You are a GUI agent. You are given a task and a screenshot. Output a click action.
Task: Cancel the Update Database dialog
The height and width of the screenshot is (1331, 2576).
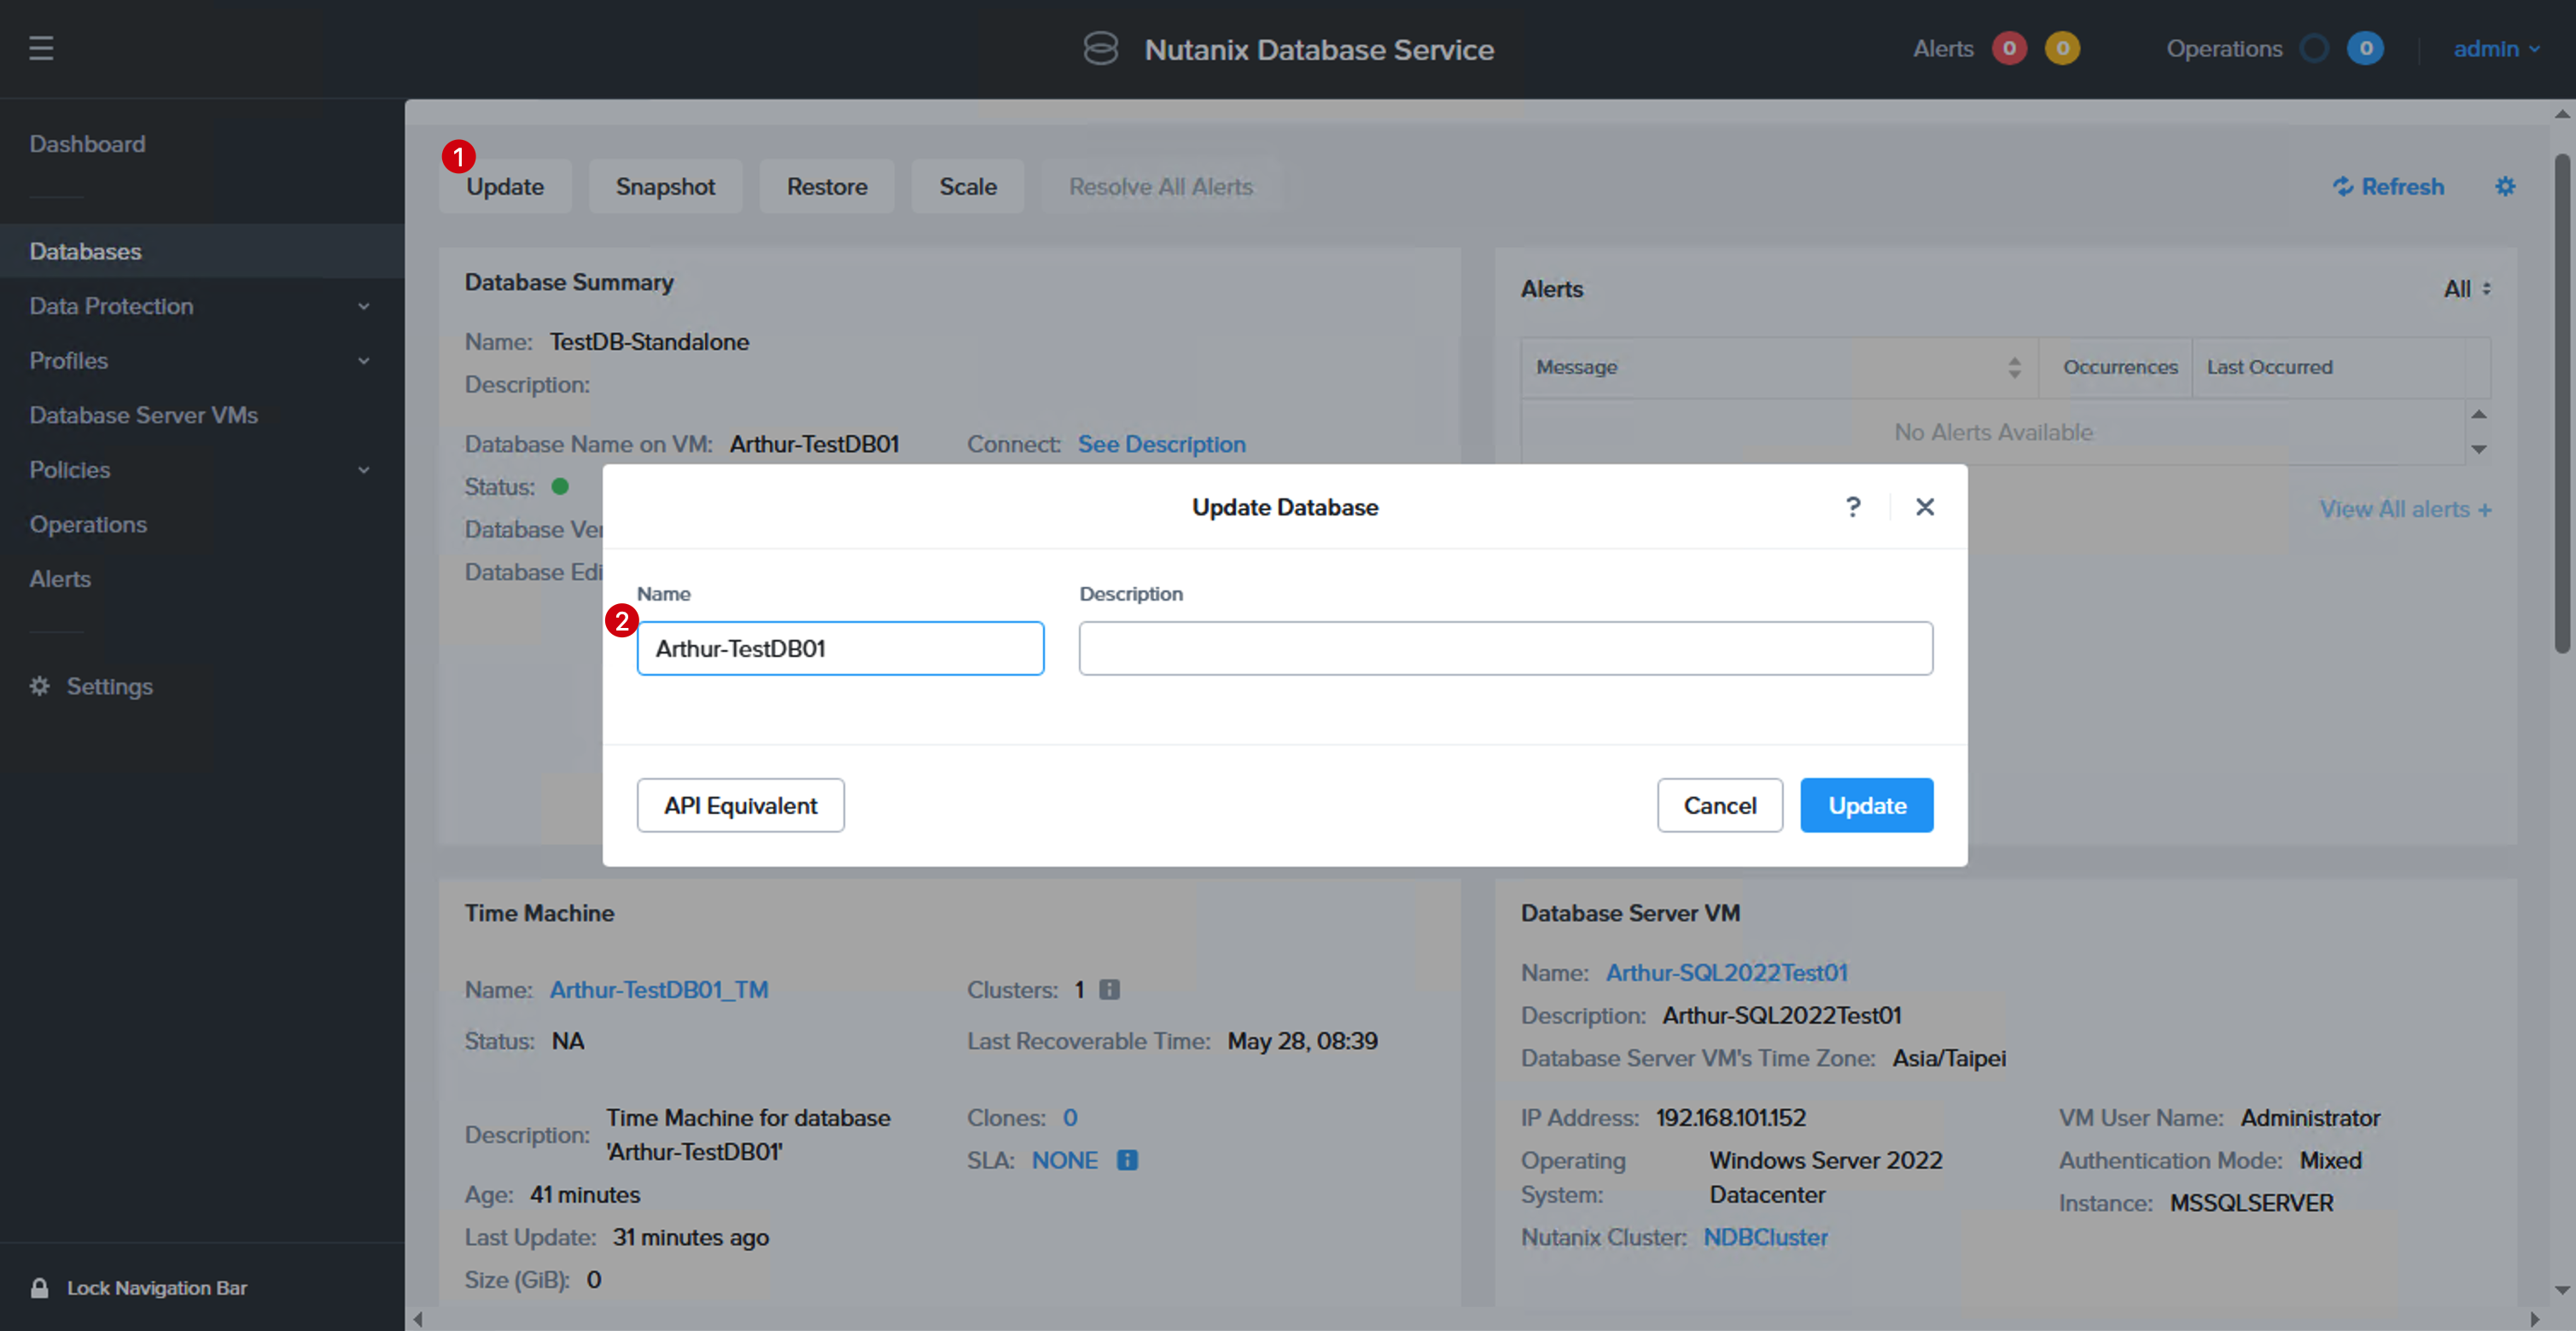[x=1719, y=805]
